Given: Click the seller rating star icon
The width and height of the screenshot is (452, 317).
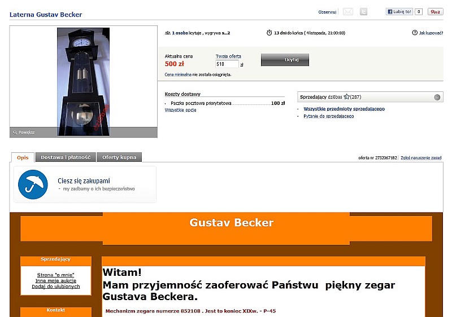Looking at the screenshot, I should click(347, 96).
